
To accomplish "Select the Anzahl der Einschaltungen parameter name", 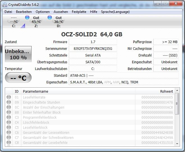I will pyautogui.click(x=44, y=107).
